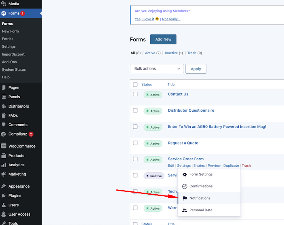
Task: Click the Complianz icon in sidebar
Action: click(x=4, y=134)
